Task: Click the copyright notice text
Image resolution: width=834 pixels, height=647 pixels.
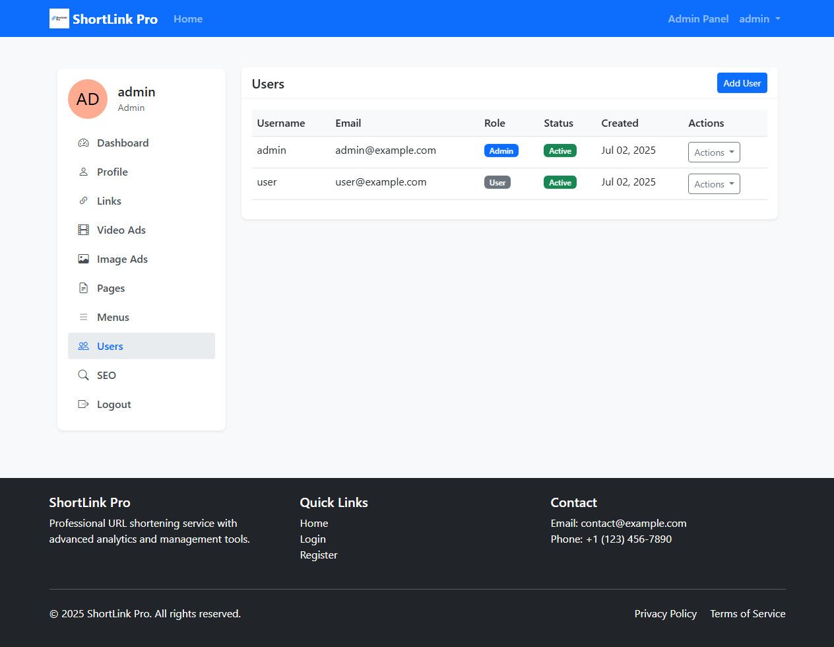Action: tap(145, 613)
